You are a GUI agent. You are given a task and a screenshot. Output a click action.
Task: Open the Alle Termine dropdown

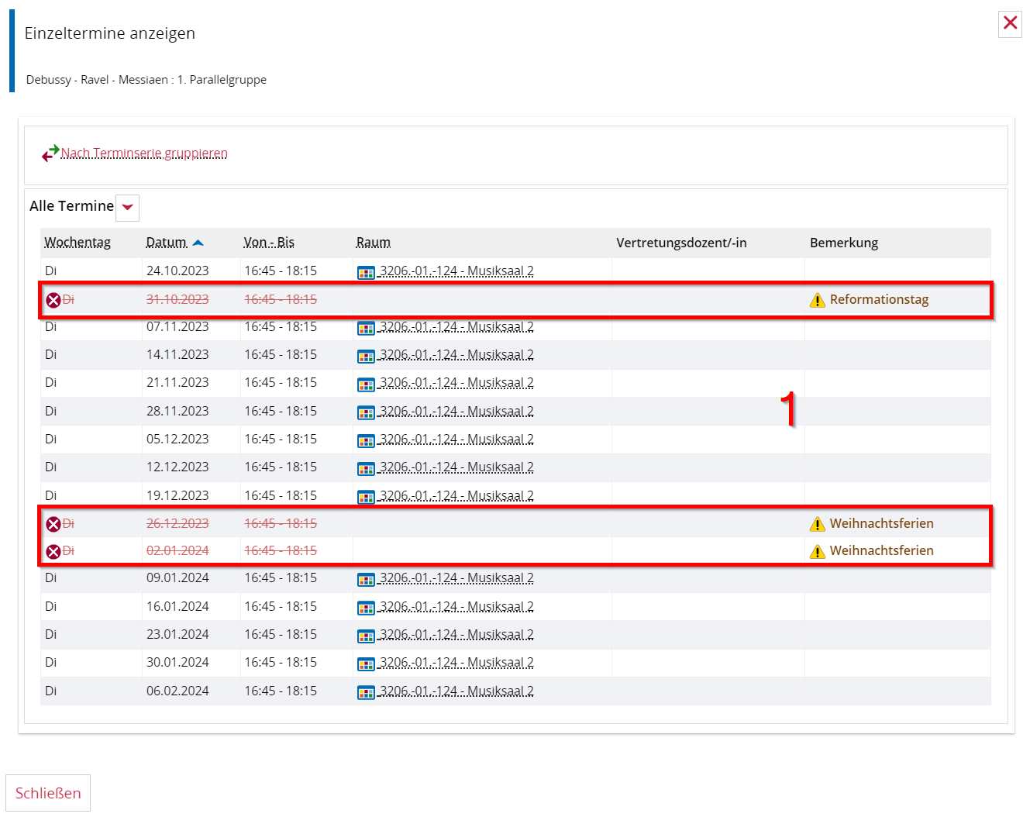click(127, 207)
